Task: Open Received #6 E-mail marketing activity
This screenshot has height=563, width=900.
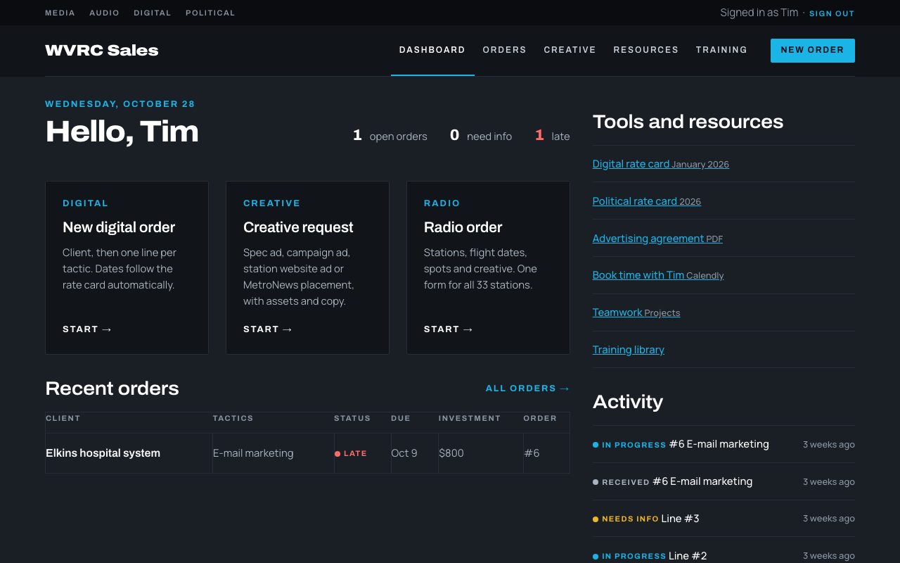Action: click(724, 481)
